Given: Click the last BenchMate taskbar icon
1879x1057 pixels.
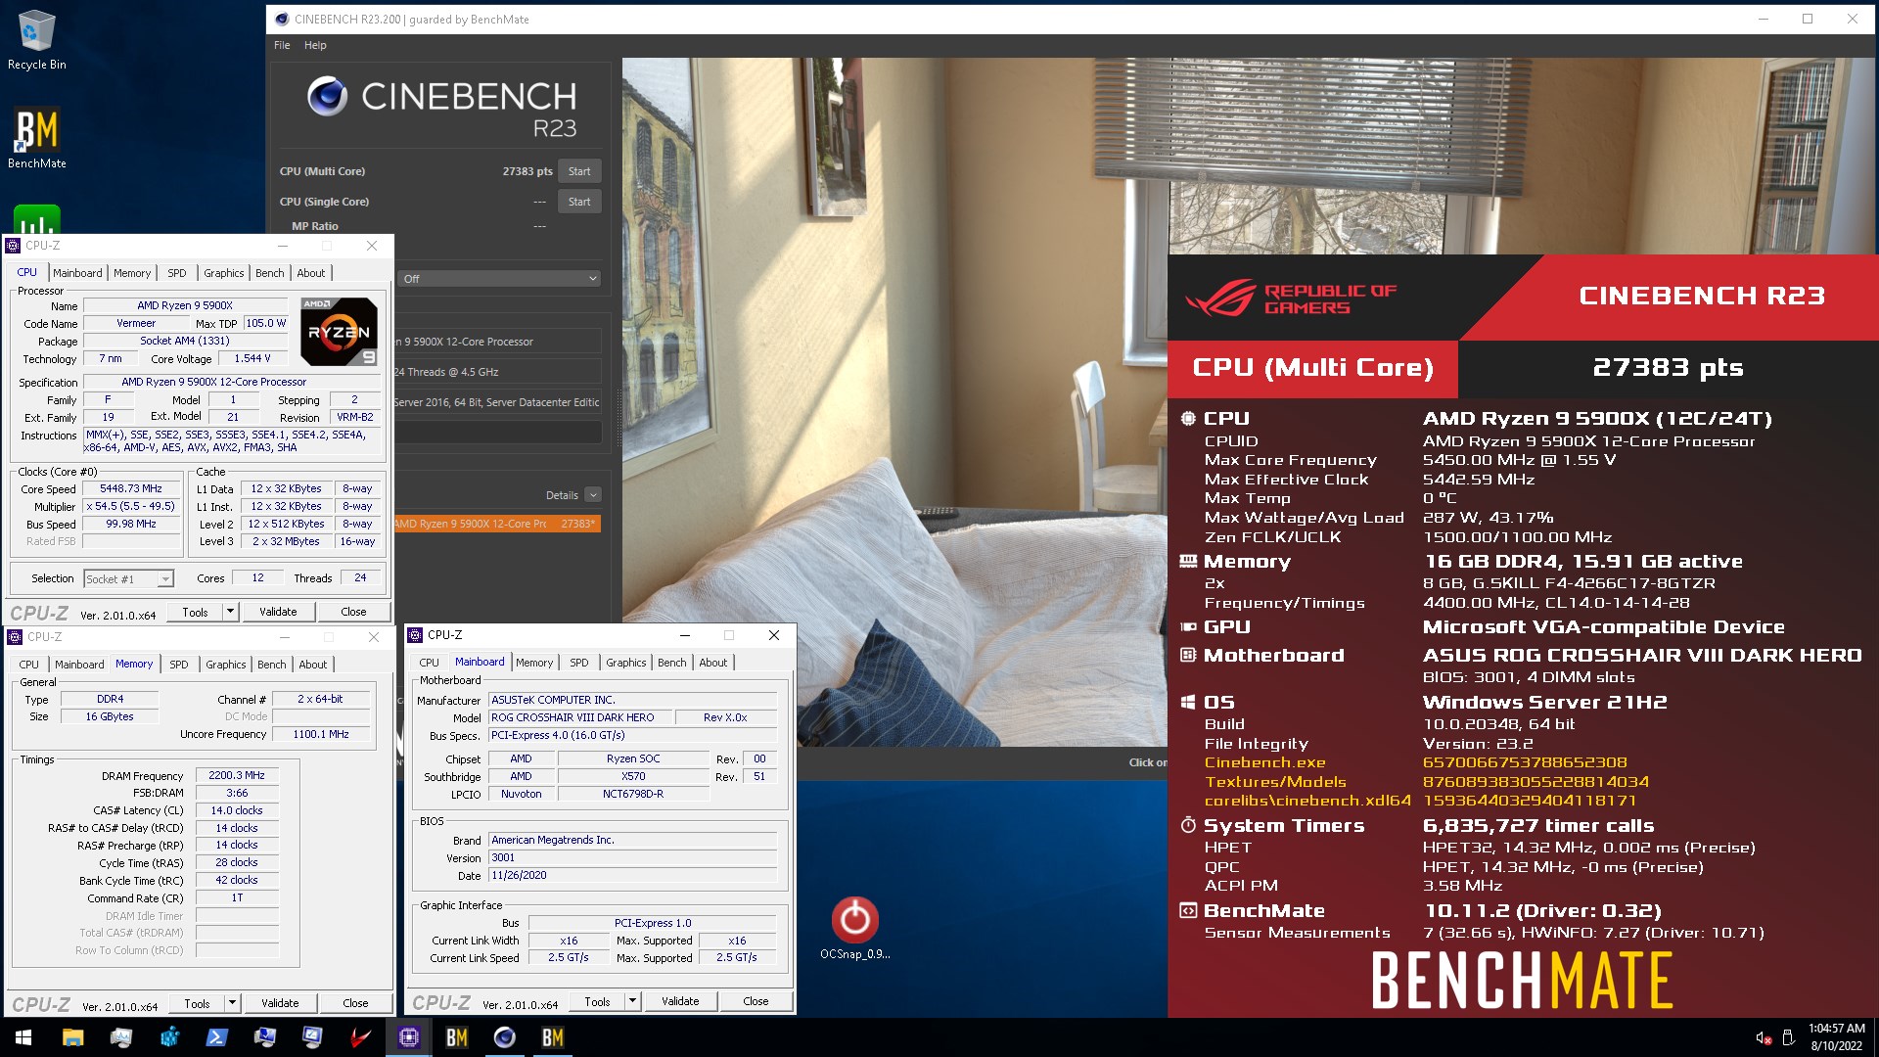Looking at the screenshot, I should [x=552, y=1037].
